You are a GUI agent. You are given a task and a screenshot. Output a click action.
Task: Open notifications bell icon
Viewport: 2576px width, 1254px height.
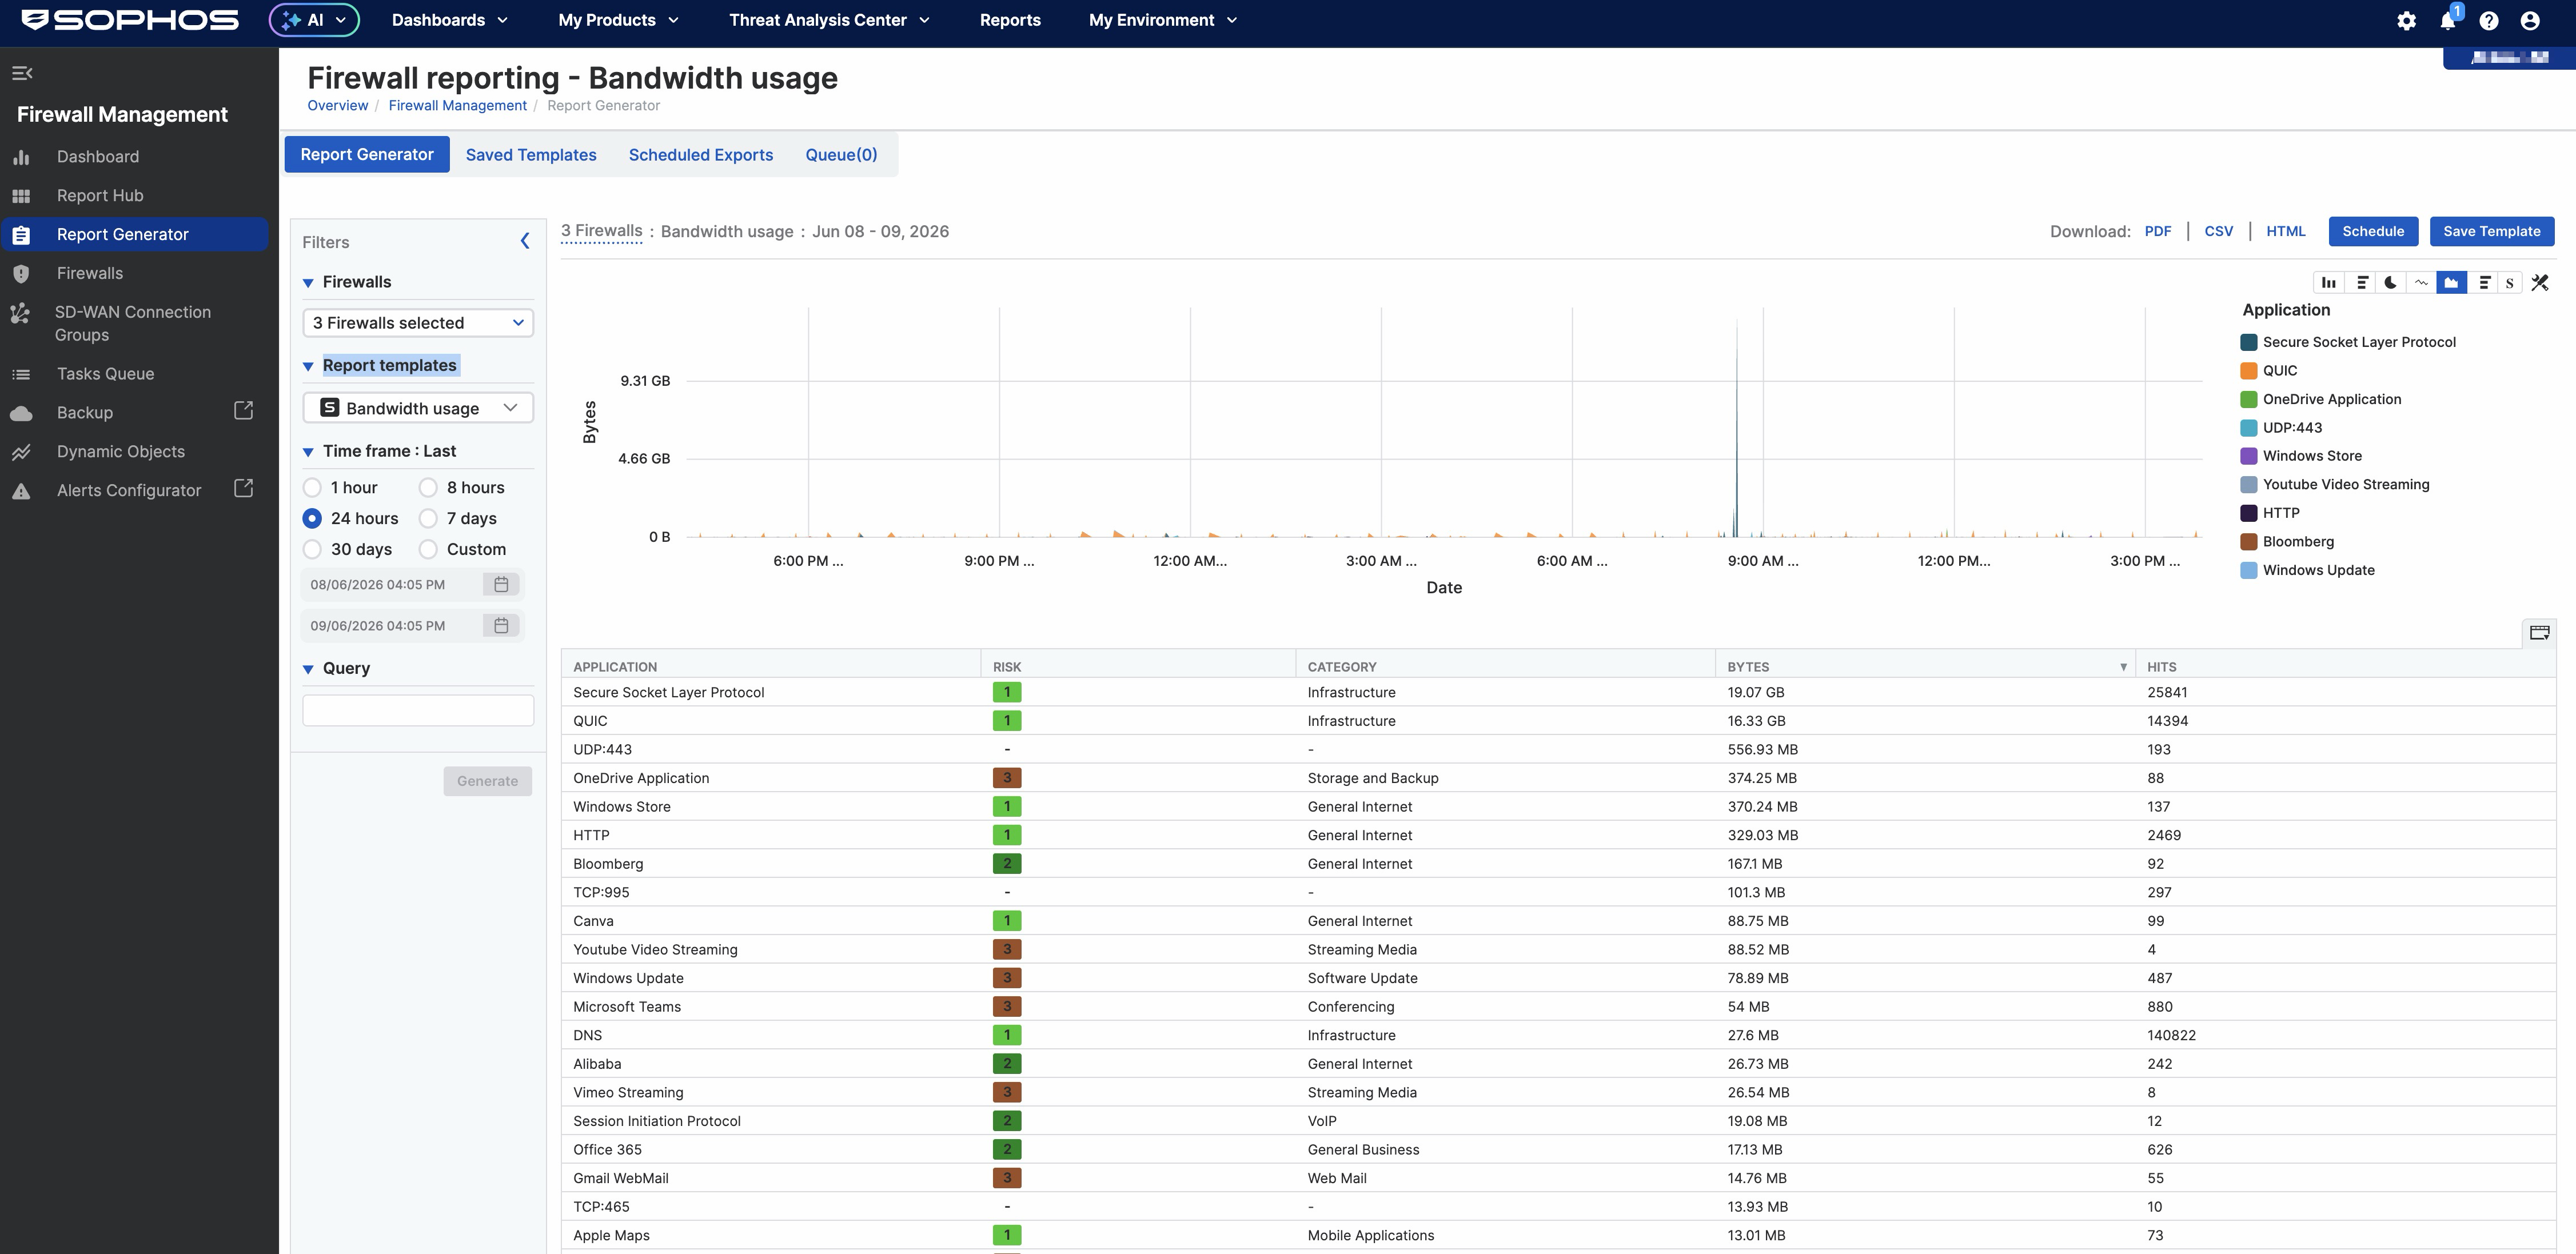point(2447,21)
